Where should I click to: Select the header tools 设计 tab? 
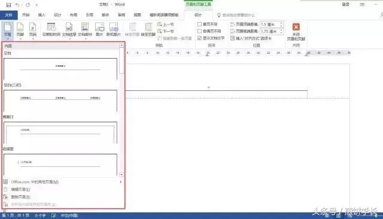pos(198,15)
